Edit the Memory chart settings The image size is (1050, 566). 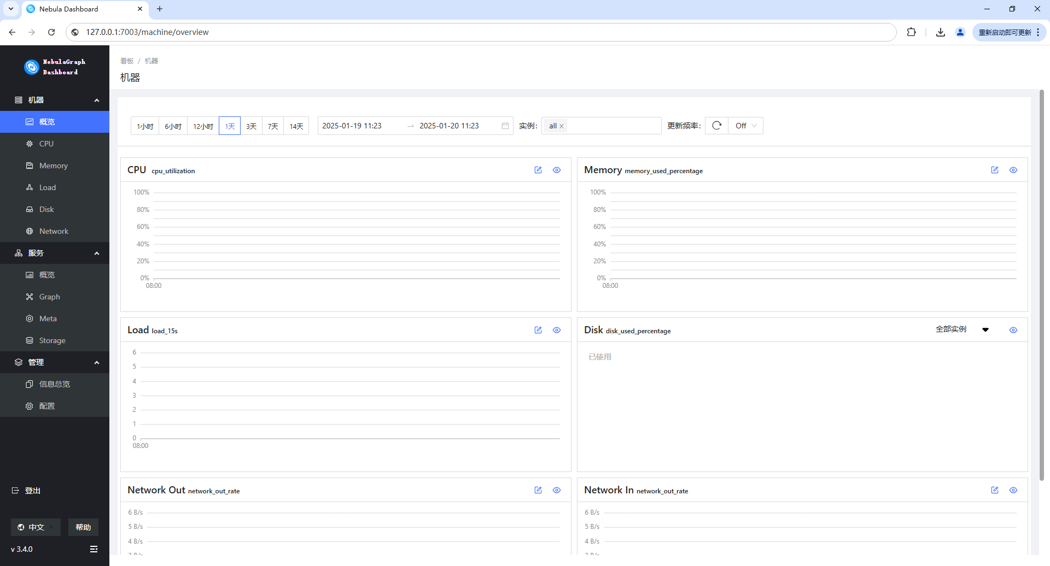click(995, 170)
